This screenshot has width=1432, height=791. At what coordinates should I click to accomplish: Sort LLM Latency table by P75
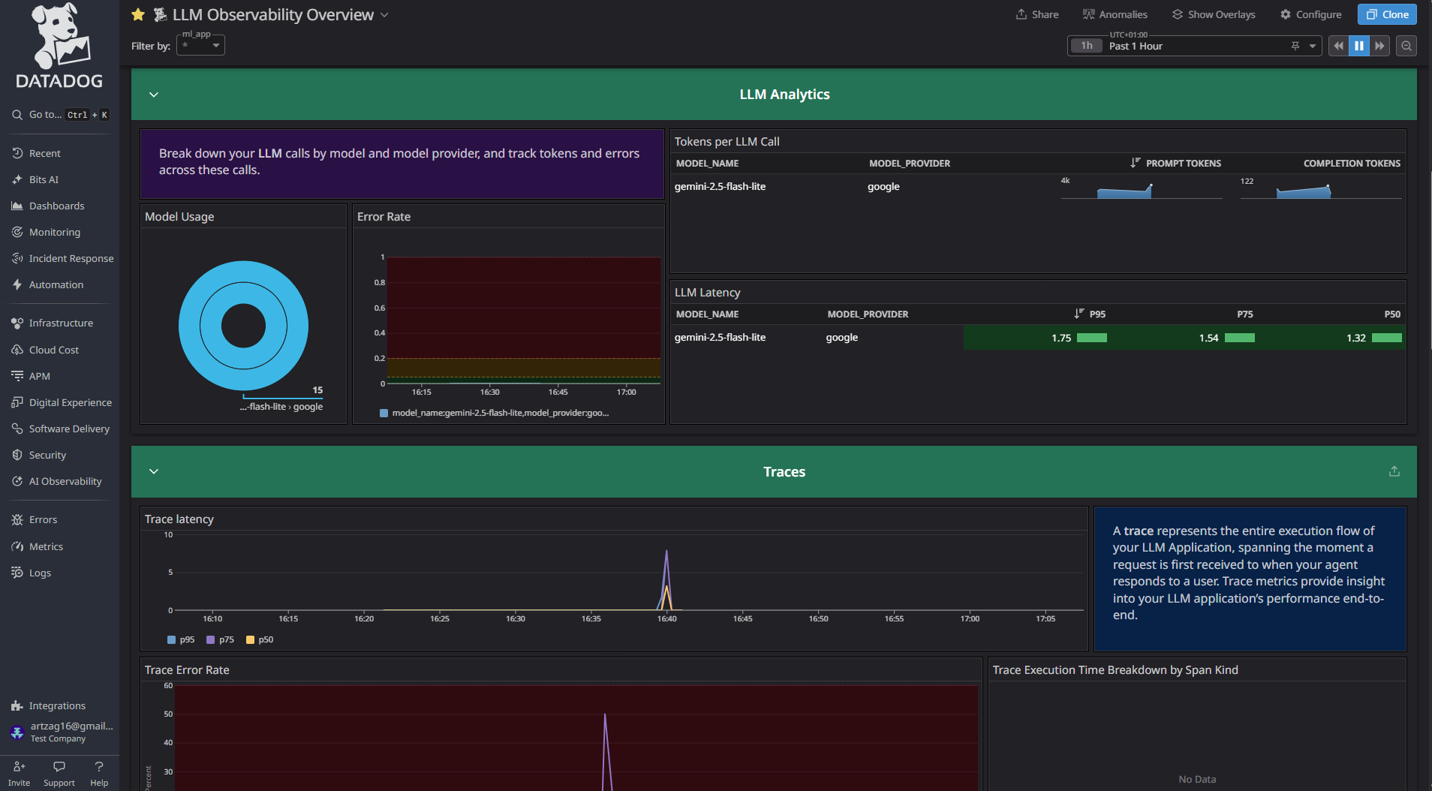pyautogui.click(x=1245, y=314)
